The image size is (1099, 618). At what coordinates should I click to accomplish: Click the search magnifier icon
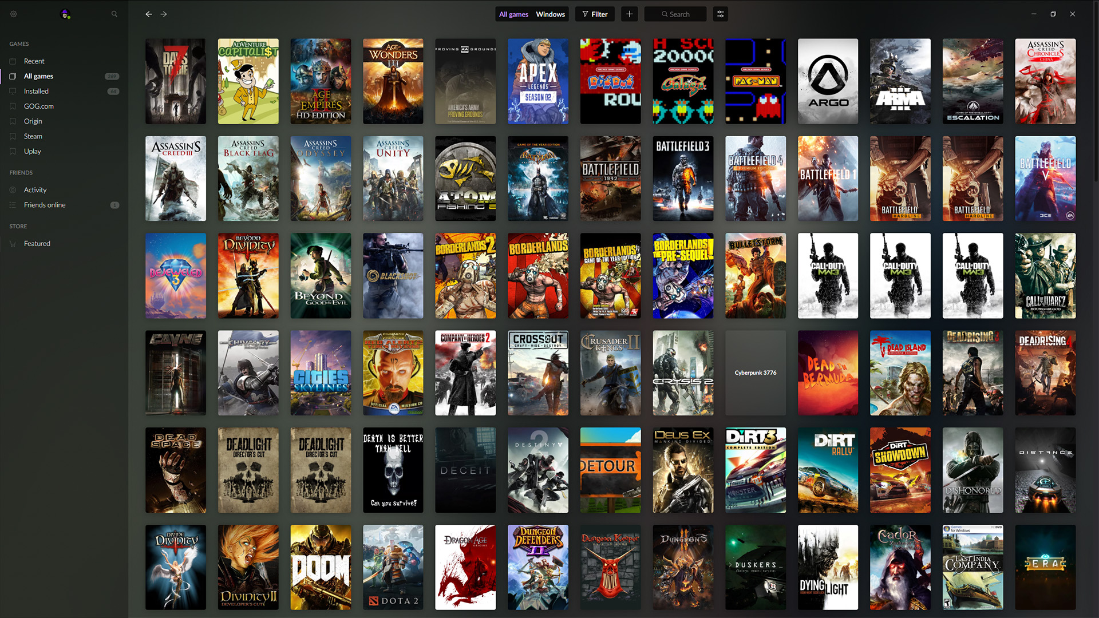point(114,14)
